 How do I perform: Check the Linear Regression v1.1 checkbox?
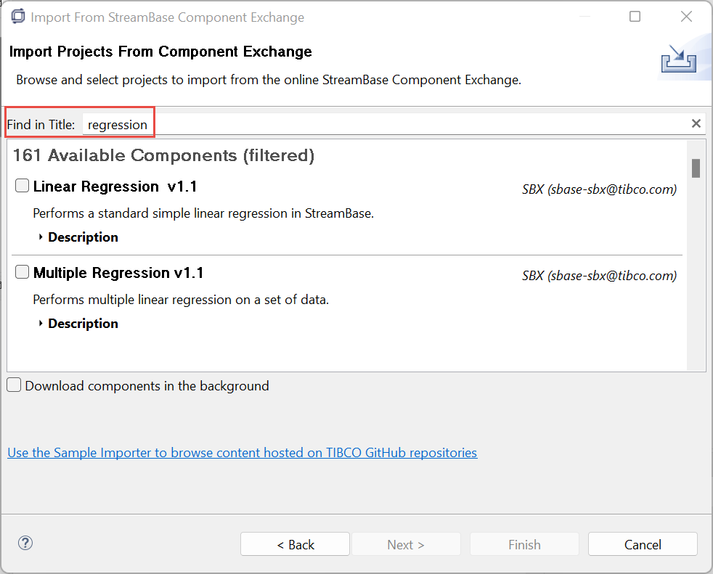[x=23, y=186]
